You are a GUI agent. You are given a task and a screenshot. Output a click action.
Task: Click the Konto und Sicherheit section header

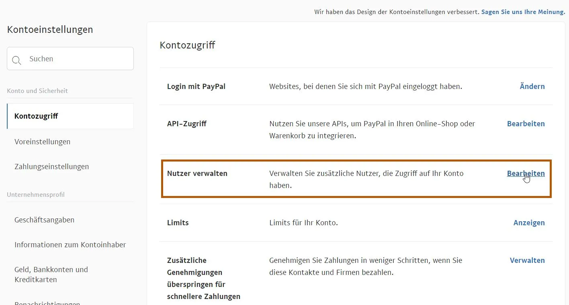tap(37, 91)
